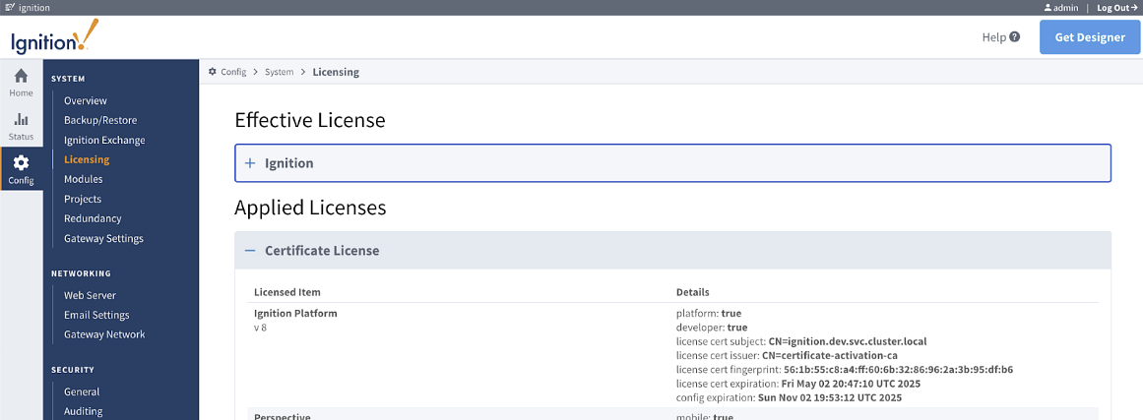Open Ignition Exchange page
Image resolution: width=1143 pixels, height=420 pixels.
tap(104, 140)
